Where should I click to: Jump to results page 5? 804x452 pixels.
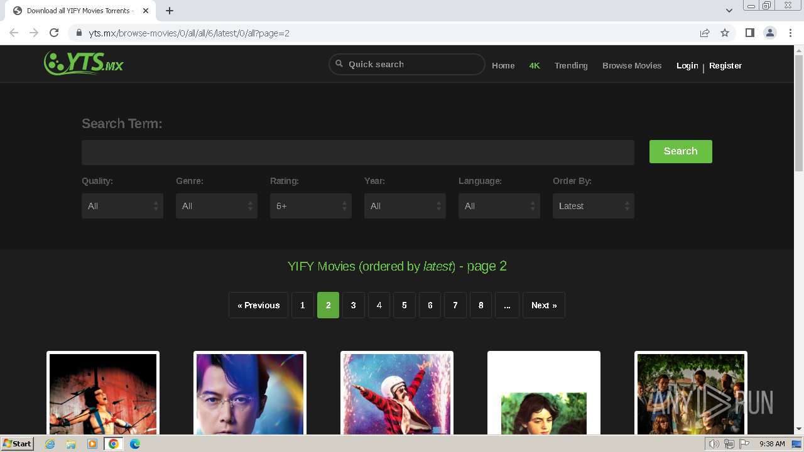(405, 305)
